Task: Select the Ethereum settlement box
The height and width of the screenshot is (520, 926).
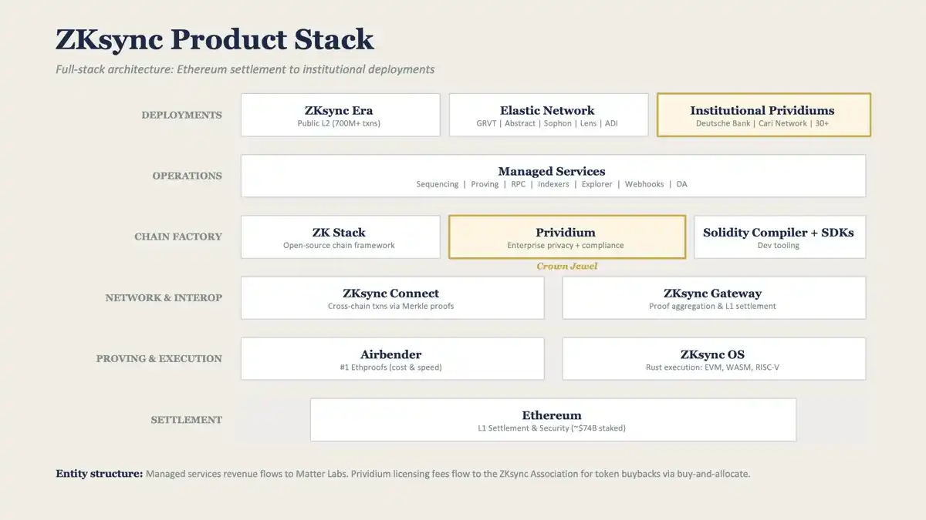Action: (x=553, y=419)
